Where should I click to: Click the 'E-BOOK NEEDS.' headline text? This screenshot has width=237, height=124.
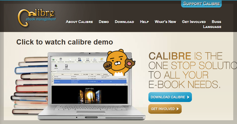(184, 85)
